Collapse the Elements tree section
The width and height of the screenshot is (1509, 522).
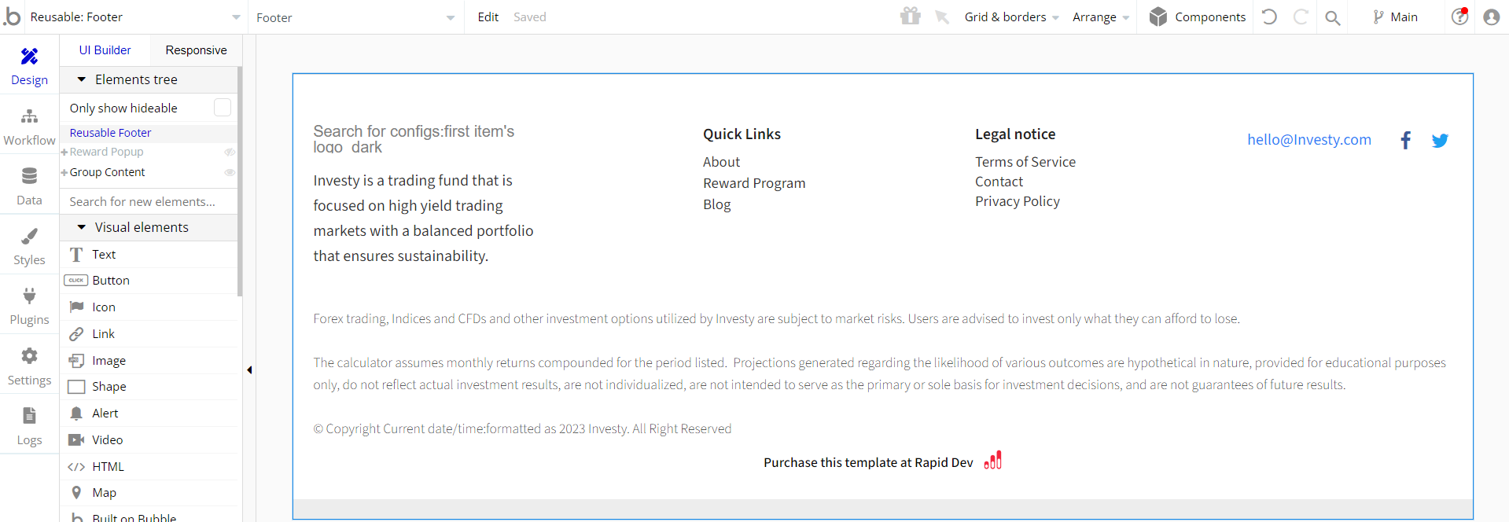tap(81, 79)
